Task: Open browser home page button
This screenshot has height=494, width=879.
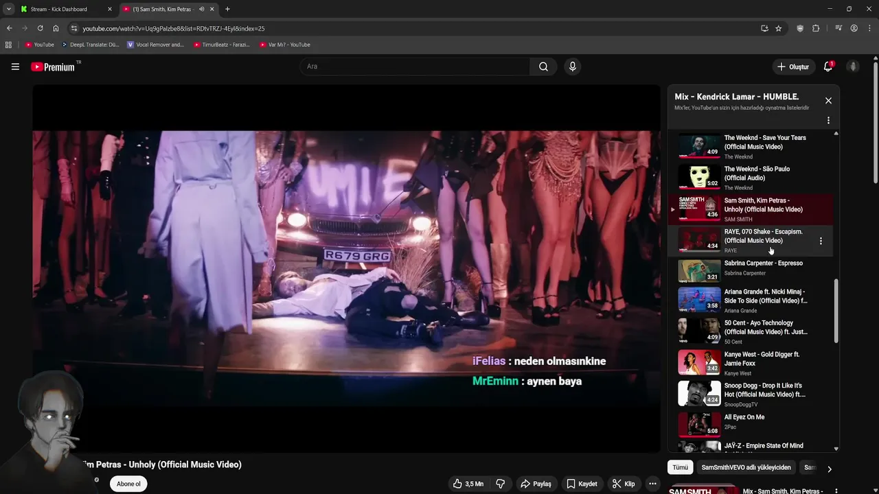Action: pyautogui.click(x=56, y=28)
